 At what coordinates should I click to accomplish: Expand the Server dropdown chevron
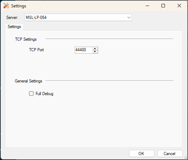click(x=129, y=18)
